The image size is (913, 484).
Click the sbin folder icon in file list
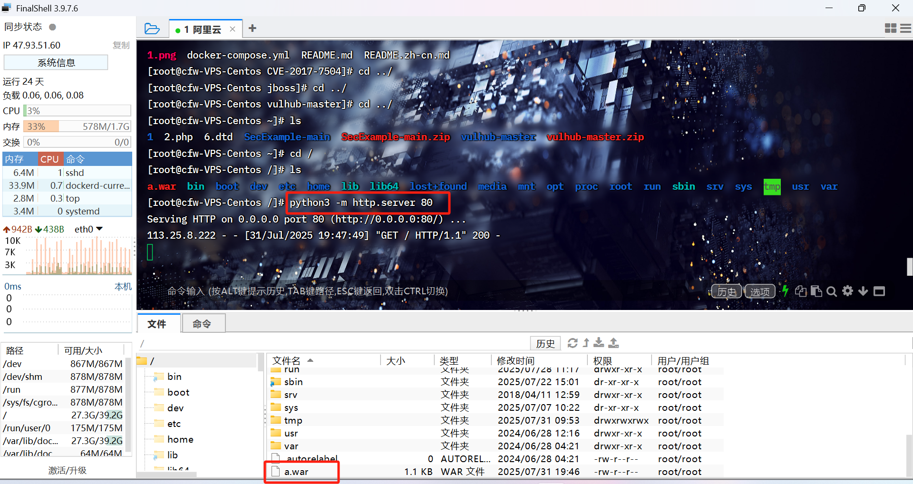coord(276,382)
